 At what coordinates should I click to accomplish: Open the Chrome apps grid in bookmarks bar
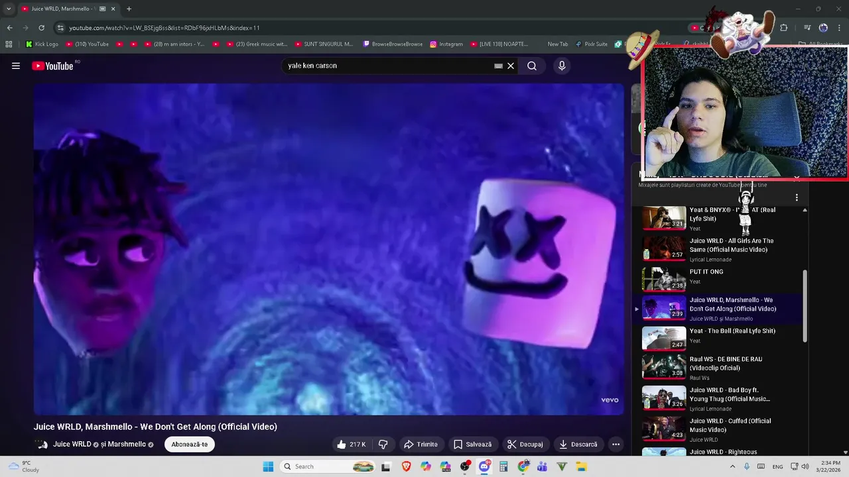(9, 44)
